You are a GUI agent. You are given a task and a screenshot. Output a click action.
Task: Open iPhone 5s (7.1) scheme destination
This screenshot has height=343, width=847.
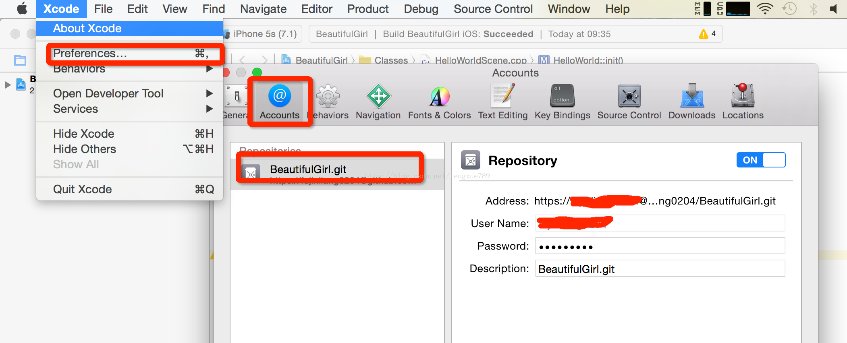264,34
